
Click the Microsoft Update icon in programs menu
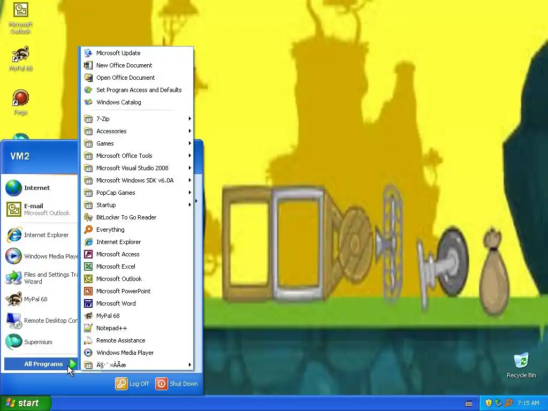click(88, 53)
